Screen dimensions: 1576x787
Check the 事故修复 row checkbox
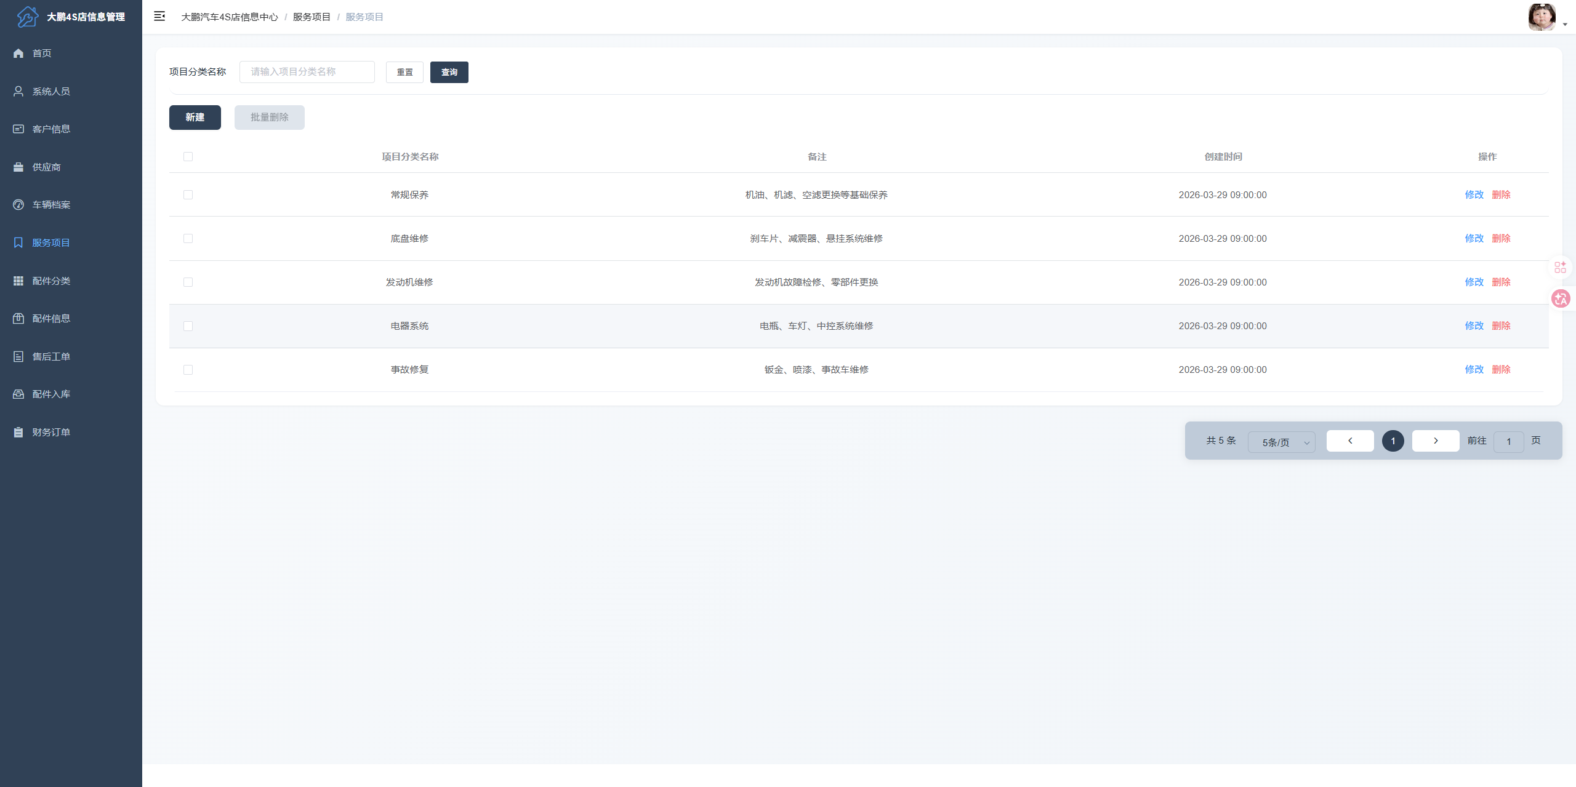pos(188,370)
